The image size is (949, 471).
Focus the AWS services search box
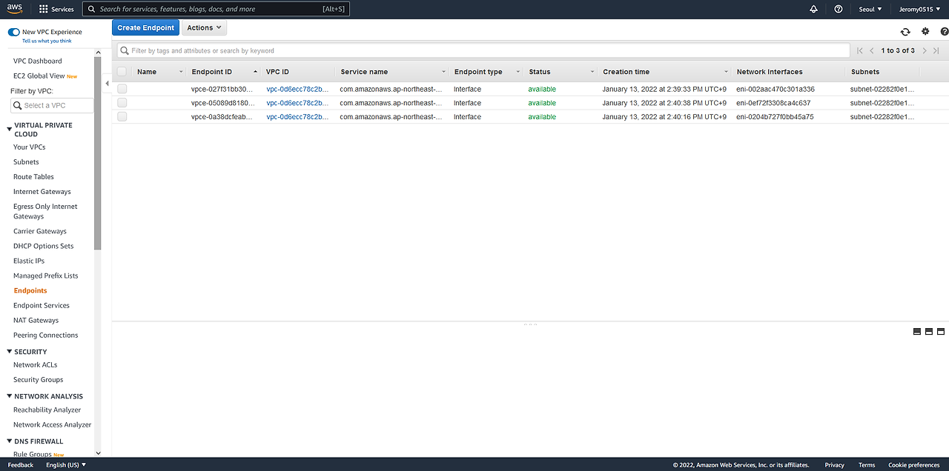pyautogui.click(x=216, y=9)
